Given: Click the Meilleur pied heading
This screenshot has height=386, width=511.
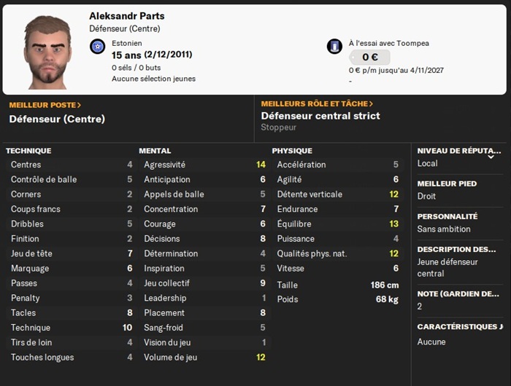Looking at the screenshot, I should [447, 184].
